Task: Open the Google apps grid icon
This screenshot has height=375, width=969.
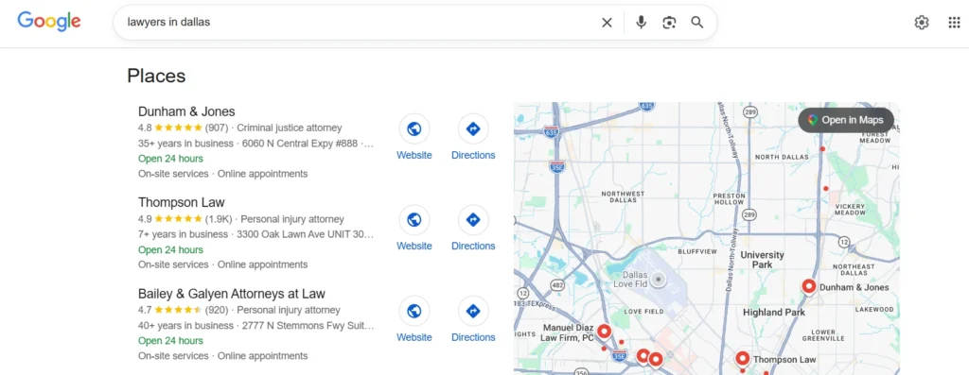Action: click(x=954, y=23)
